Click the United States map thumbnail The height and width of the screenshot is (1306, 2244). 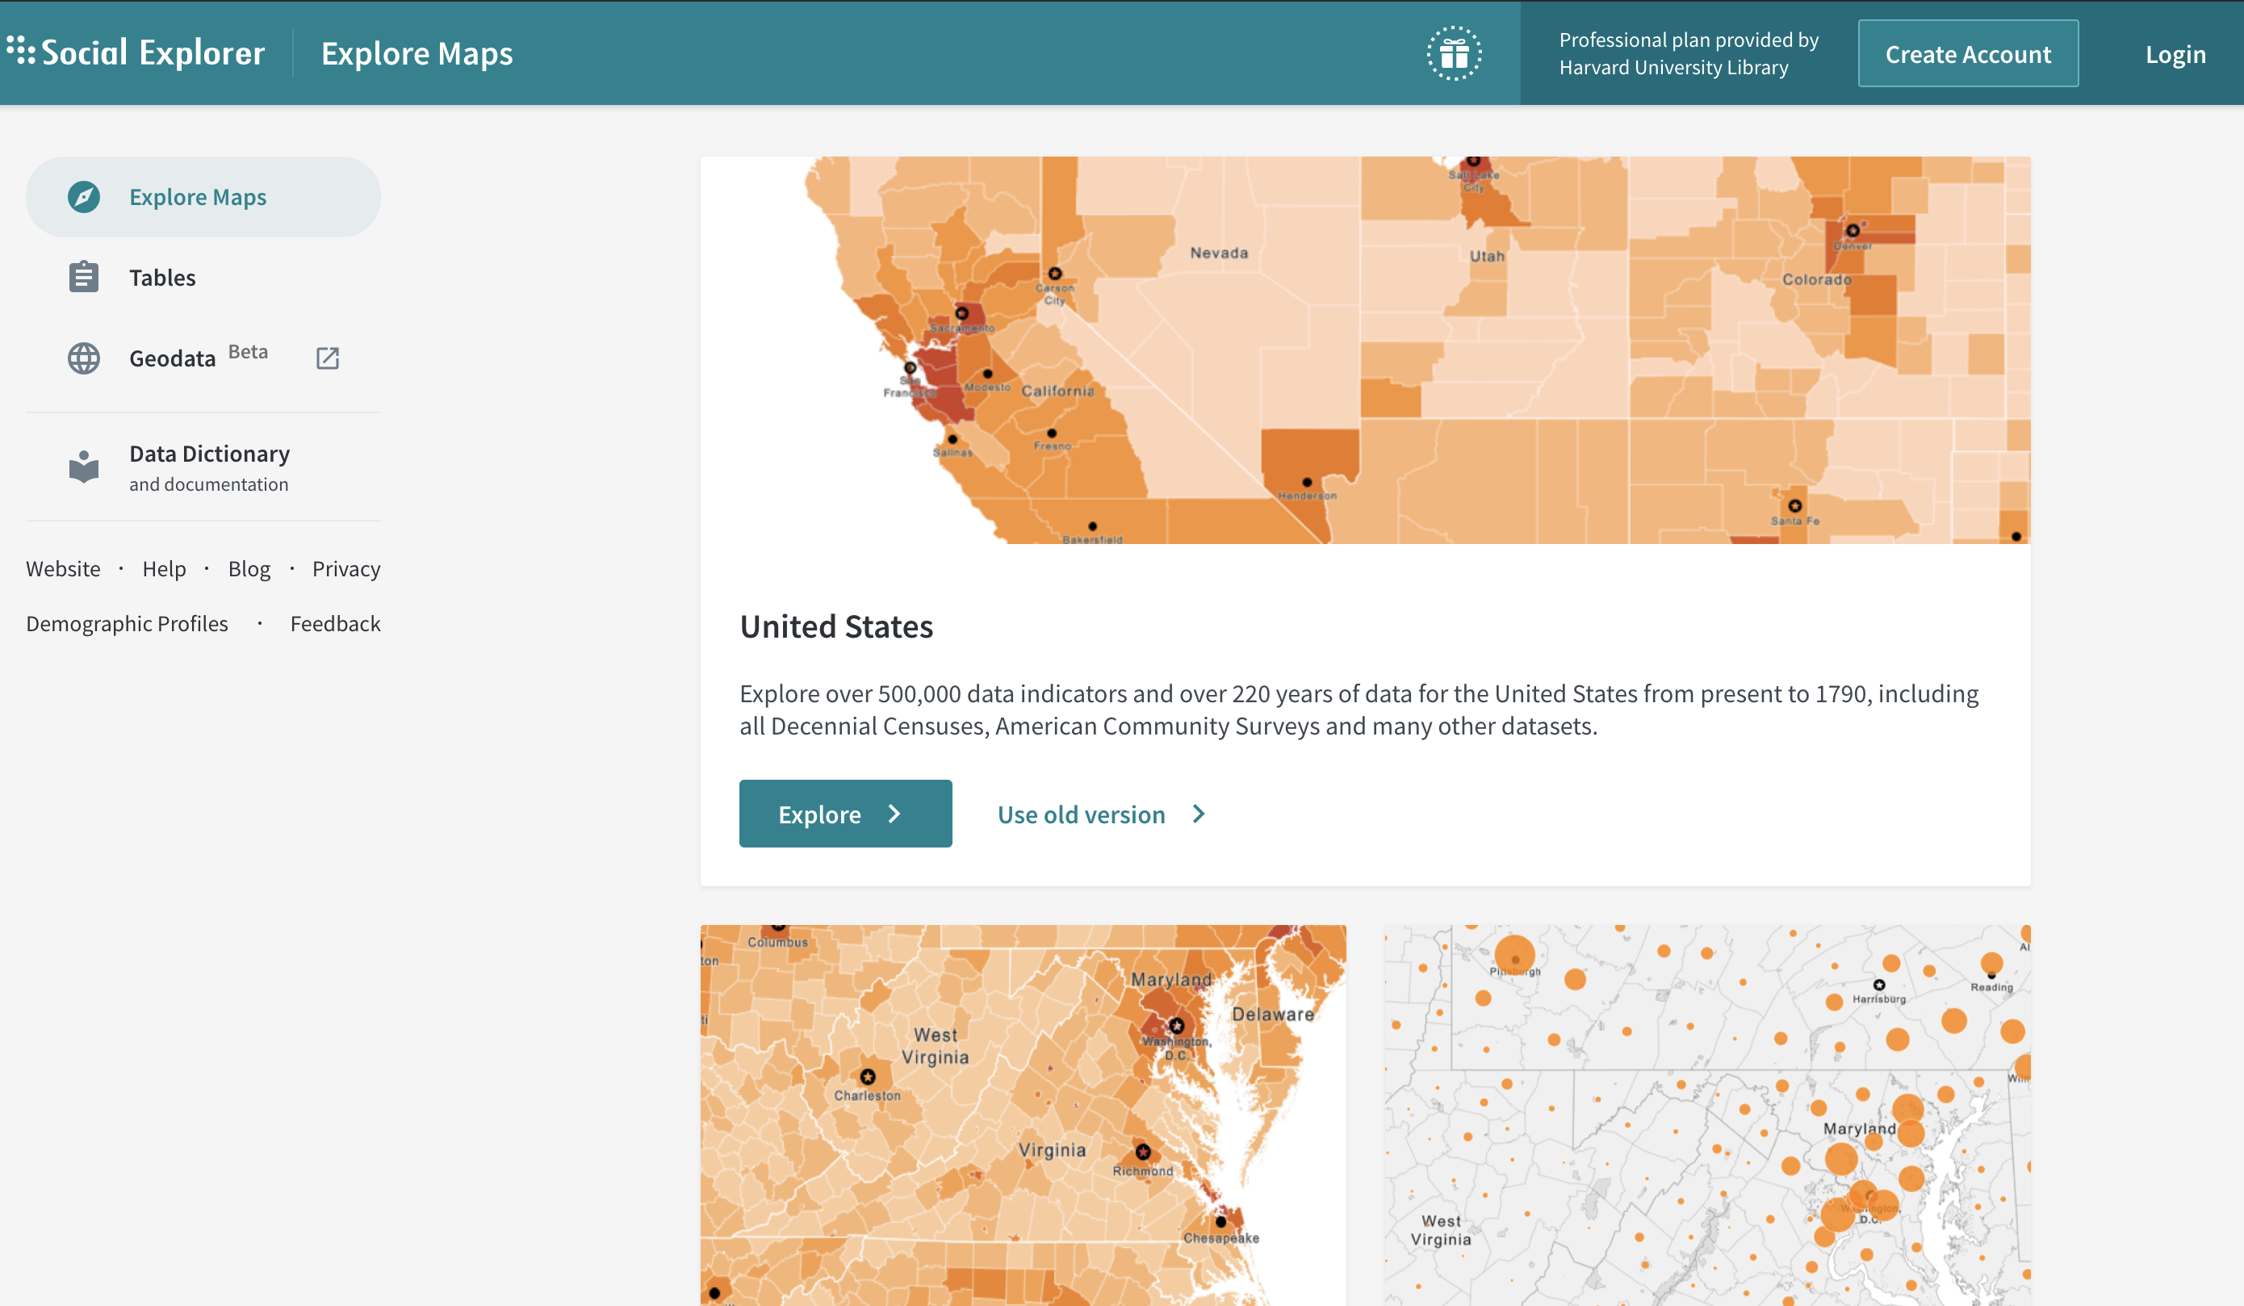click(x=1364, y=350)
